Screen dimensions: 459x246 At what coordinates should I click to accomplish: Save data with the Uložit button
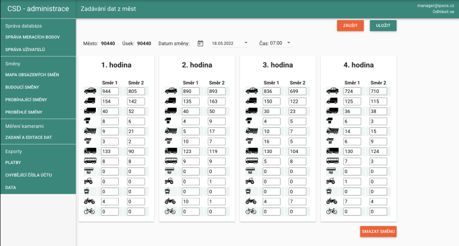pyautogui.click(x=383, y=25)
